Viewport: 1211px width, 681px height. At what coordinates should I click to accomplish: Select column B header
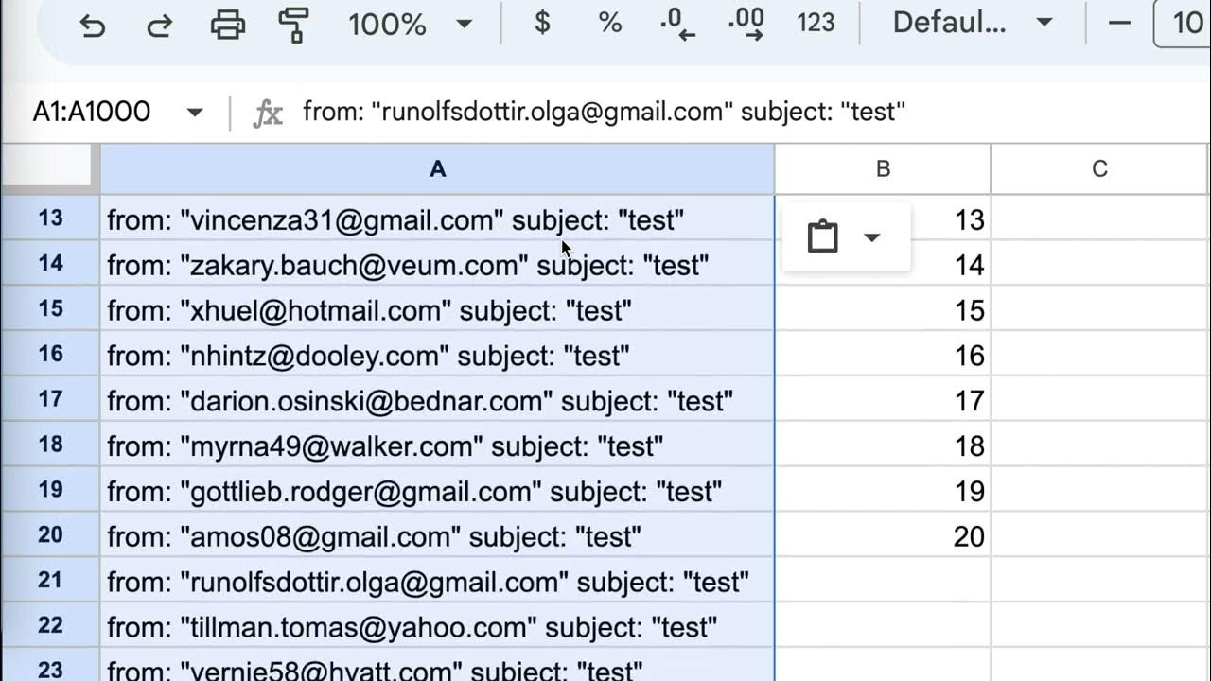pyautogui.click(x=883, y=169)
